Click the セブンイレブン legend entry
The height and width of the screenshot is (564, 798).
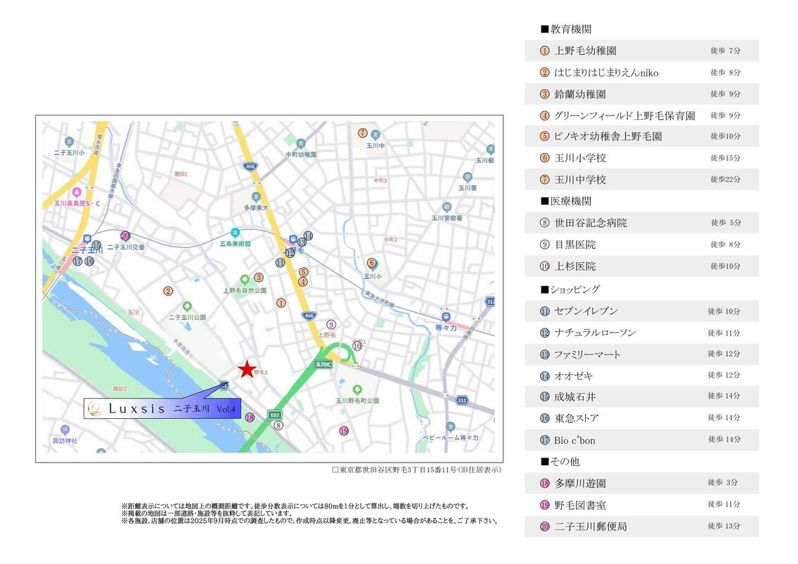(x=642, y=311)
